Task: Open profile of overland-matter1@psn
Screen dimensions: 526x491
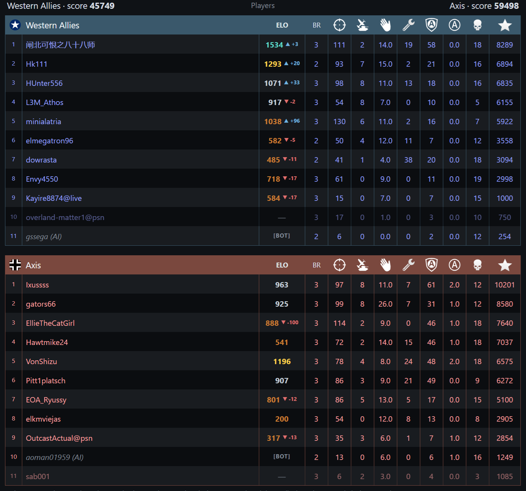Action: click(65, 217)
